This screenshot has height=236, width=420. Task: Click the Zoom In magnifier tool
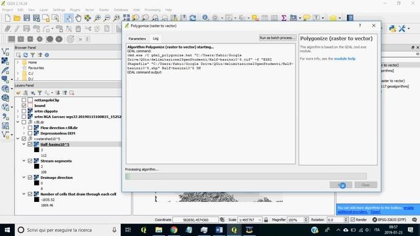pos(97,18)
